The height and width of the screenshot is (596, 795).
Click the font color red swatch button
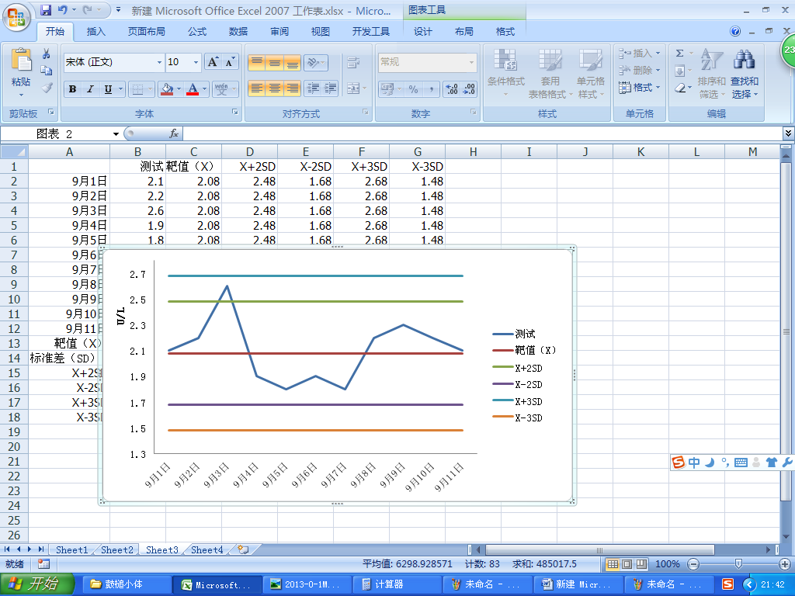[193, 89]
